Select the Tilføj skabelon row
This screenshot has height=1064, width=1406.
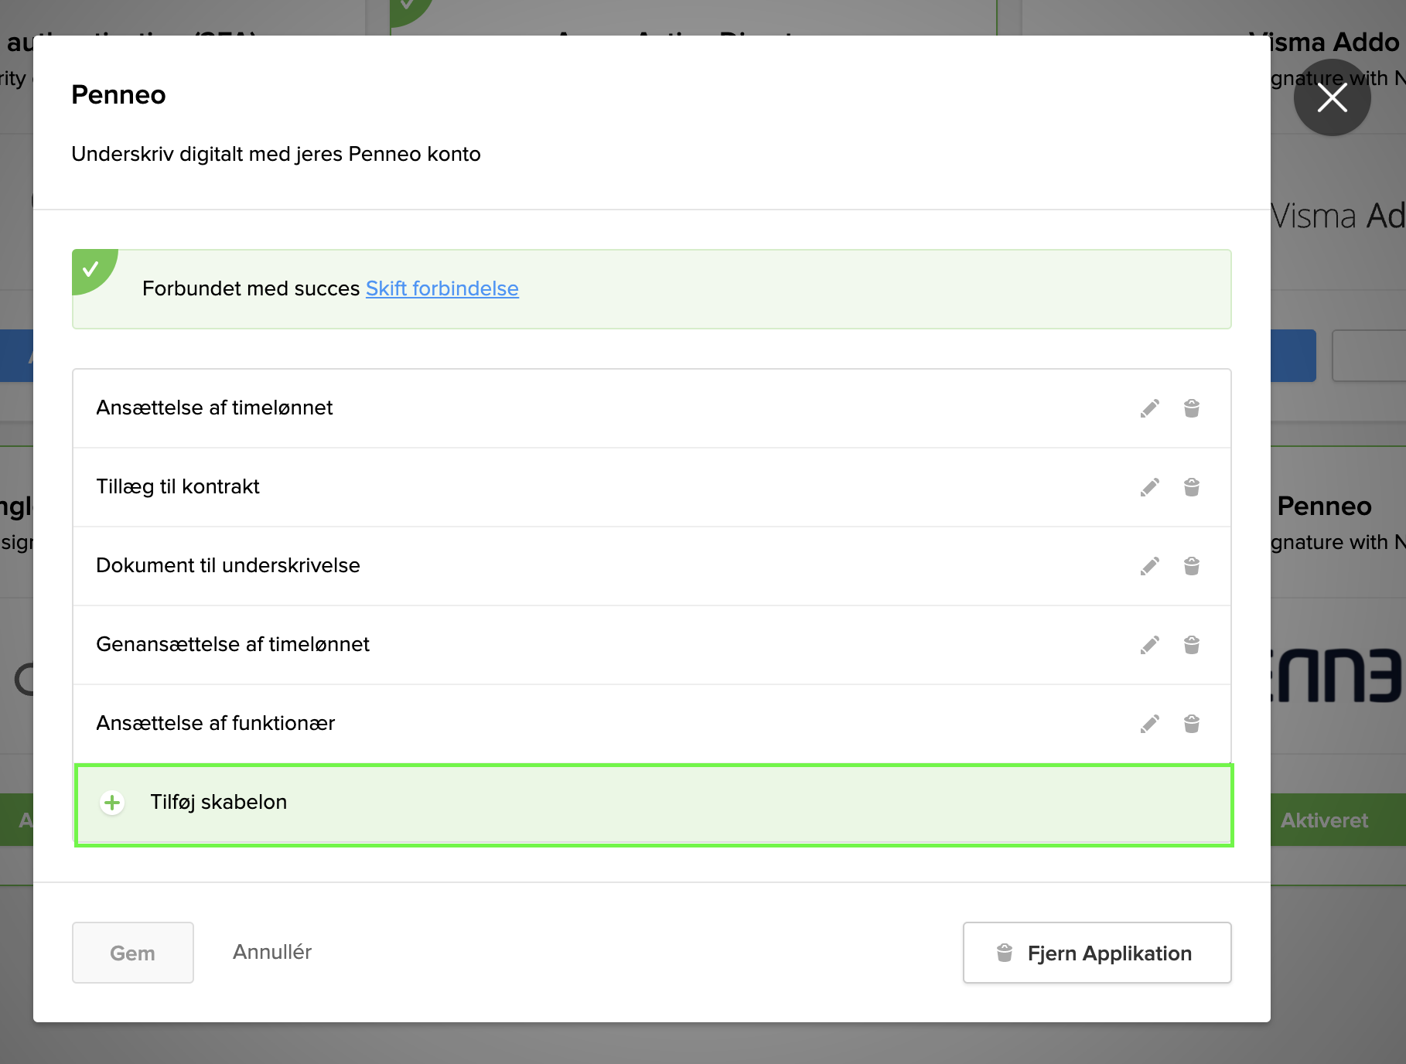click(653, 804)
